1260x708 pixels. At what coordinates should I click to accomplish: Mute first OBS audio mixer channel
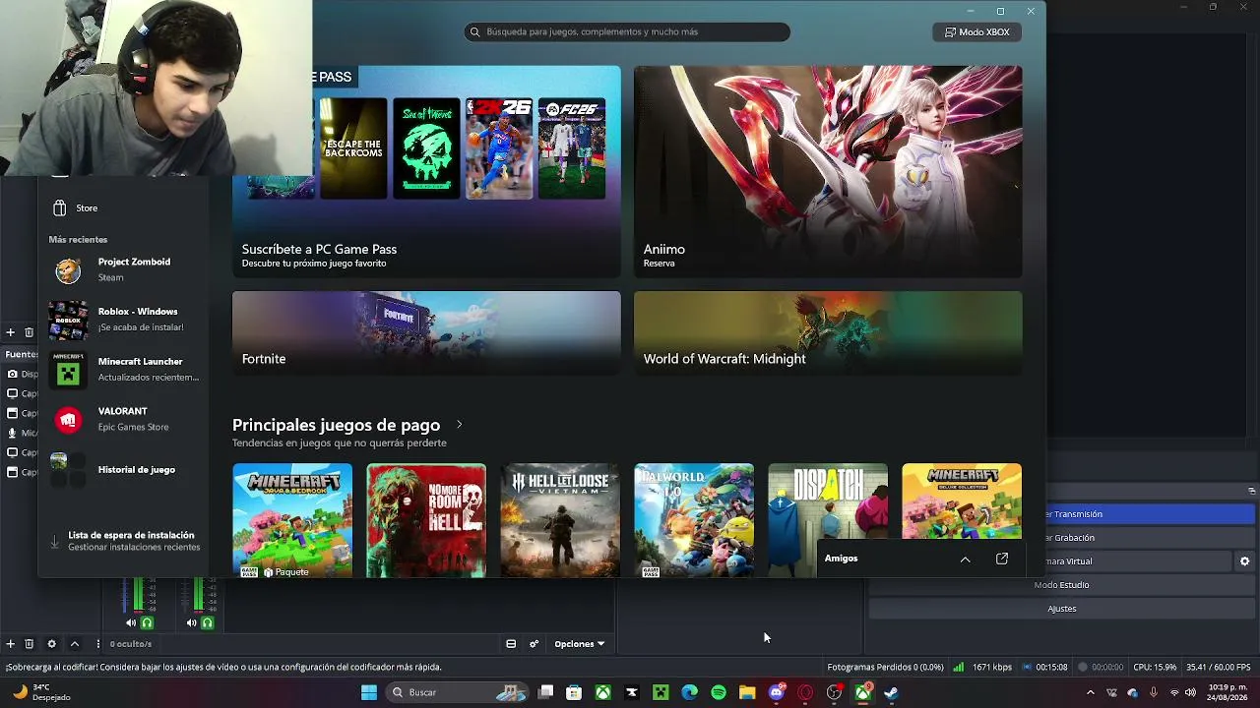(x=131, y=622)
